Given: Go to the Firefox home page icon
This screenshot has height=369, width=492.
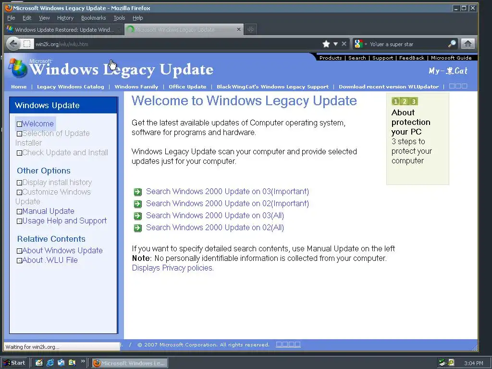Looking at the screenshot, I should (x=468, y=44).
